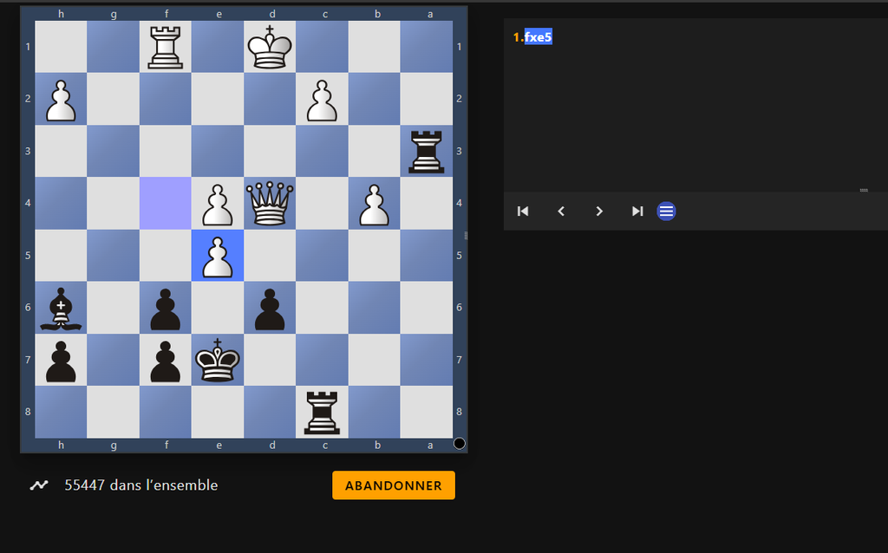
Task: Step forward one move
Action: [599, 211]
